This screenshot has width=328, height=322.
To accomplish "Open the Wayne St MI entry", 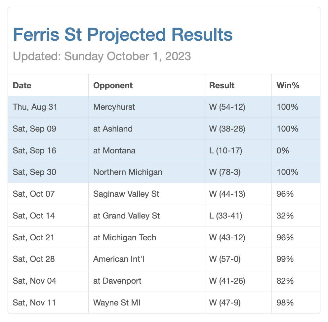I will click(117, 303).
